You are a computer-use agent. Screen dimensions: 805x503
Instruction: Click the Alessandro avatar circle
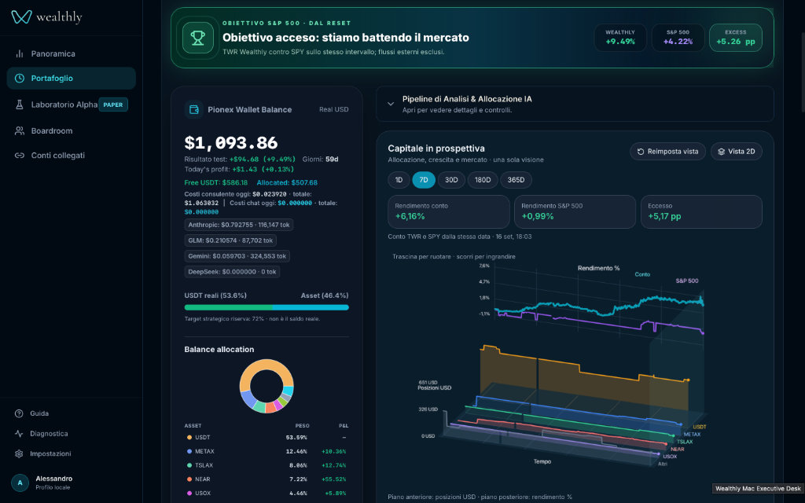click(x=20, y=483)
